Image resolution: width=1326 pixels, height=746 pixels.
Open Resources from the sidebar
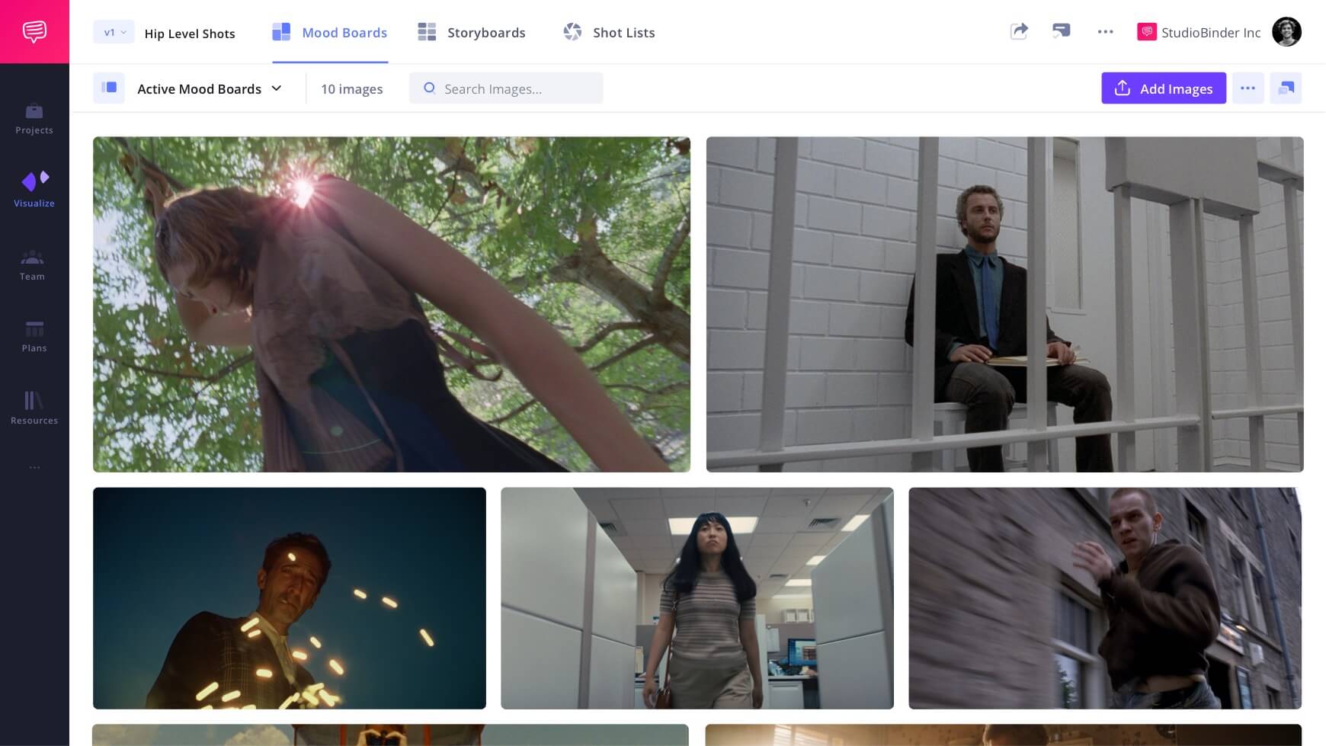coord(34,406)
